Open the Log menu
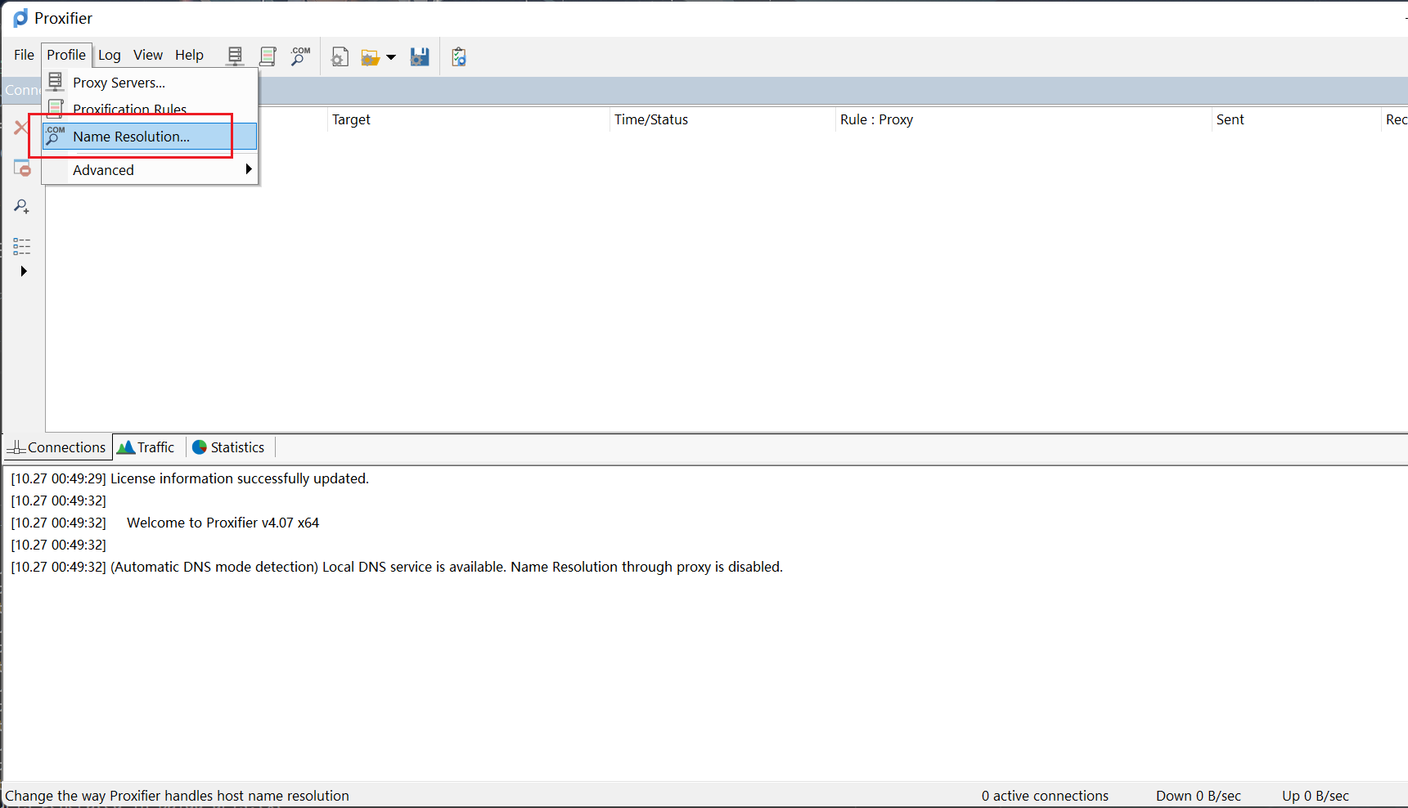This screenshot has width=1408, height=808. click(x=110, y=55)
